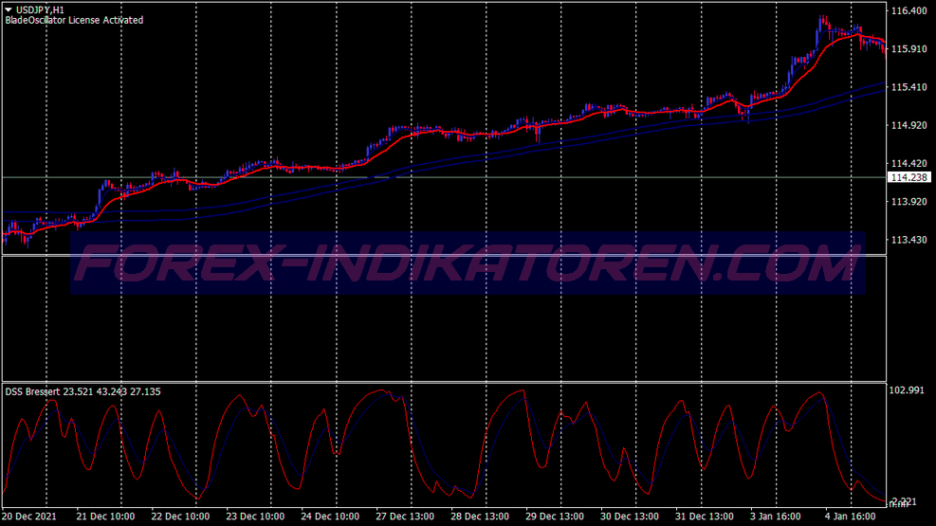Select the 27 Dec 13:00 time marker
This screenshot has width=936, height=526.
click(405, 517)
